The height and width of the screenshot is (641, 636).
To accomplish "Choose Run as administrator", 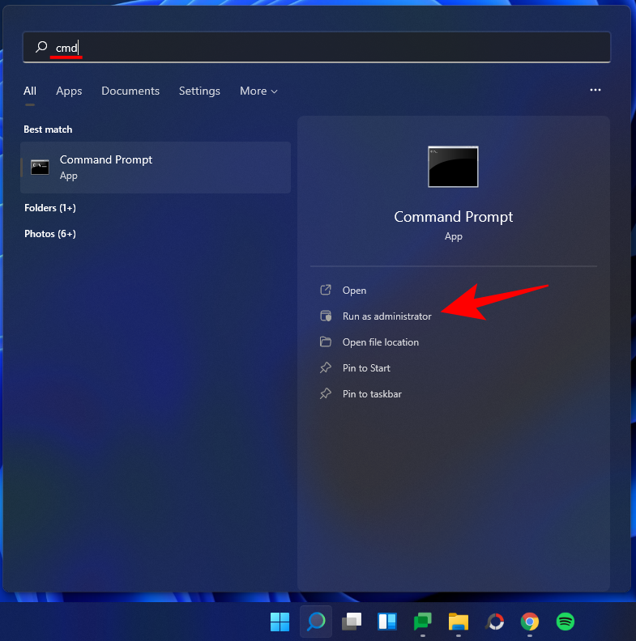I will 386,316.
